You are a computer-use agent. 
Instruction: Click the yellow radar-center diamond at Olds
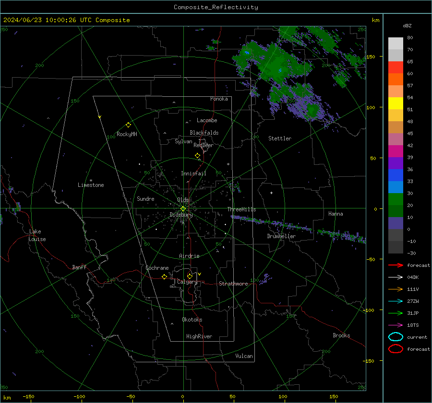183,209
